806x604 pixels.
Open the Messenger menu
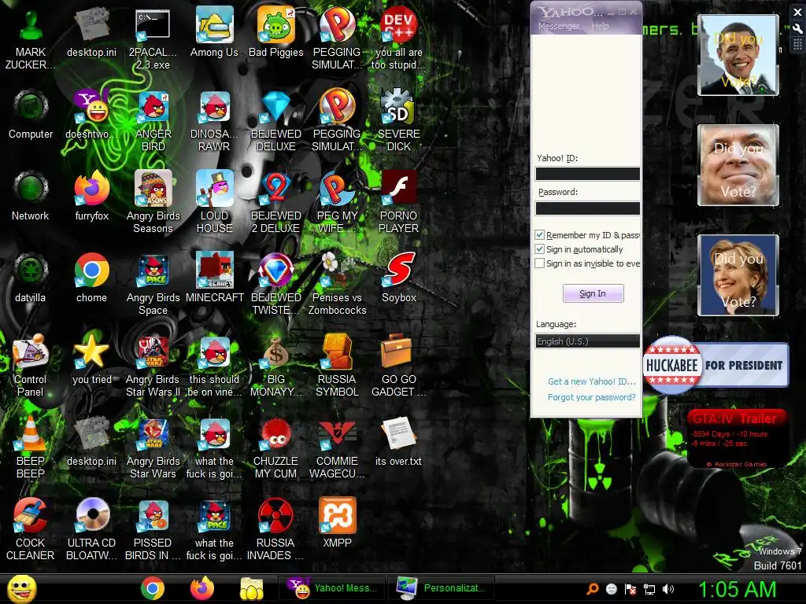pos(559,26)
